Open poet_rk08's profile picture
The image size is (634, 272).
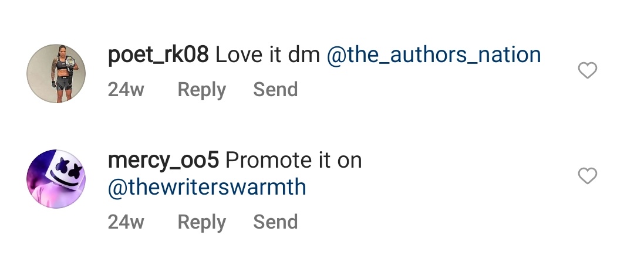tap(56, 73)
